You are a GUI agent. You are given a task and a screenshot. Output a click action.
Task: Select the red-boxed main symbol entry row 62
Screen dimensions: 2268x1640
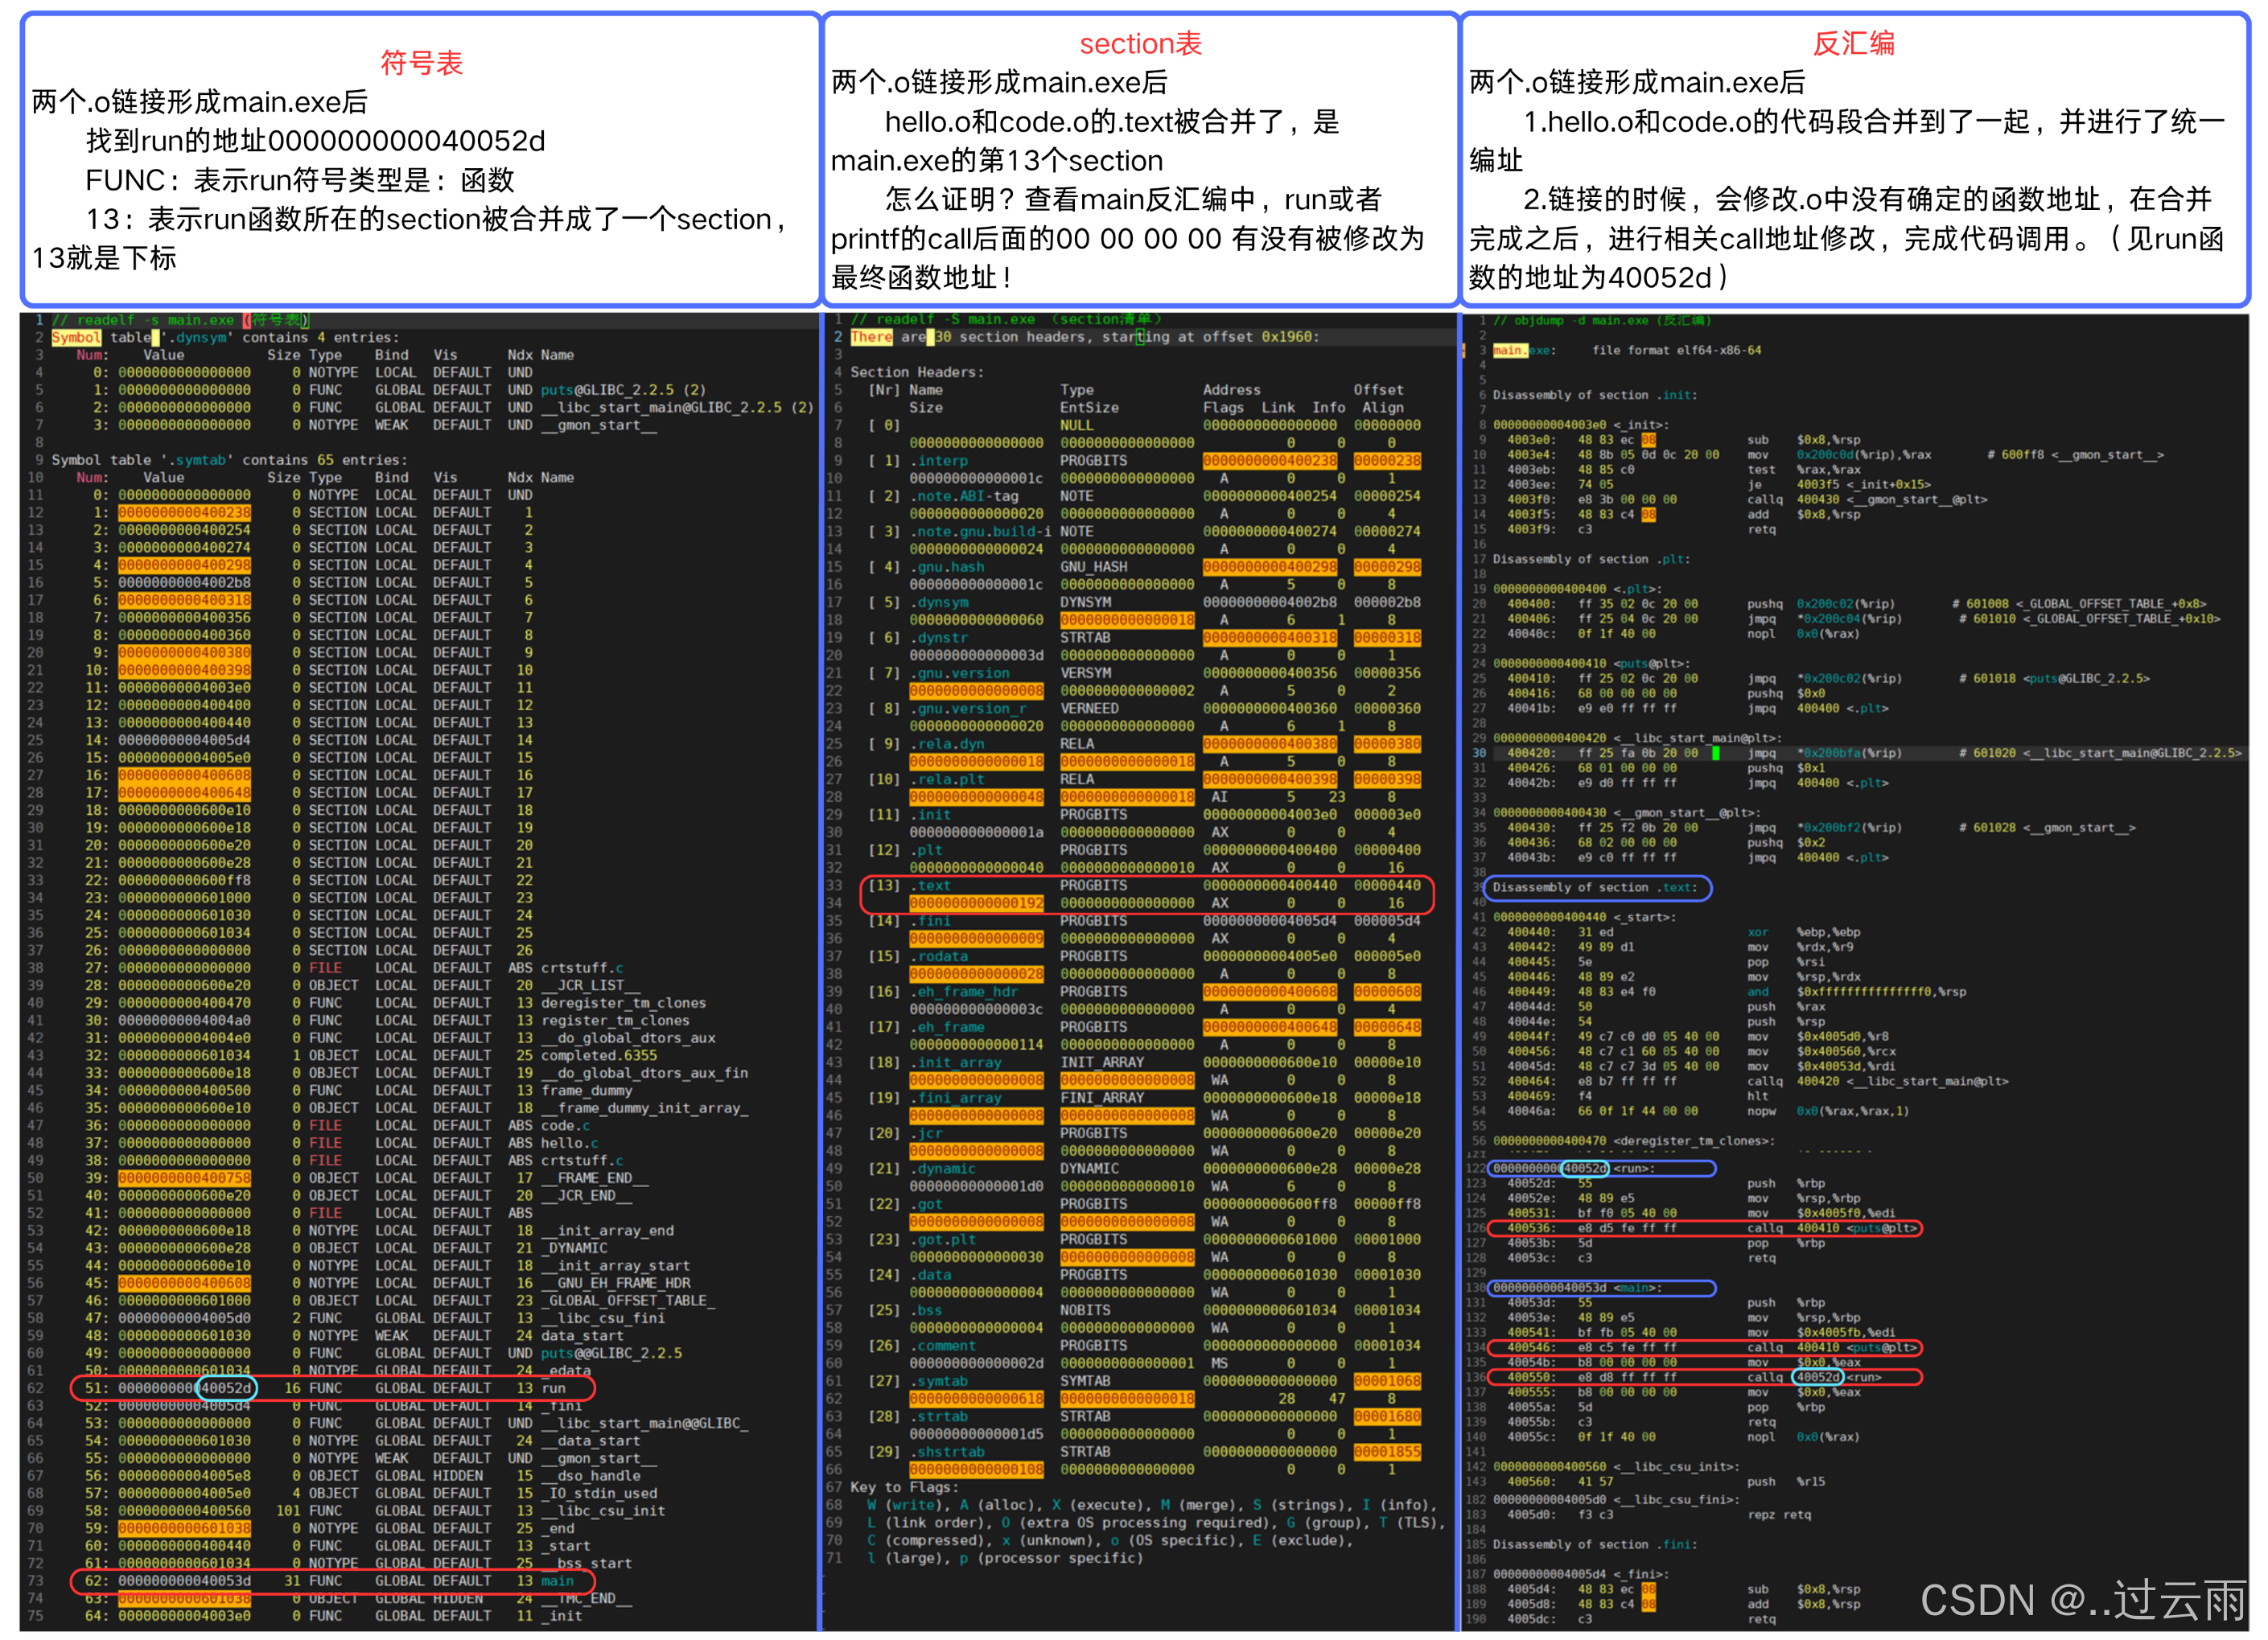tap(330, 1581)
